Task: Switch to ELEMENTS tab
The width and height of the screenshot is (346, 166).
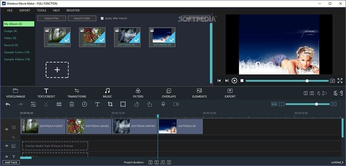Action: [x=200, y=93]
